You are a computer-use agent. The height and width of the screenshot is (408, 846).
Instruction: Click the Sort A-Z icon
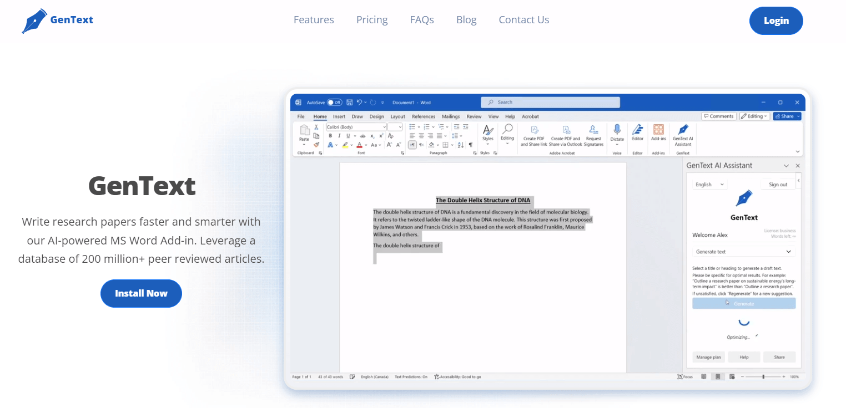(x=460, y=145)
